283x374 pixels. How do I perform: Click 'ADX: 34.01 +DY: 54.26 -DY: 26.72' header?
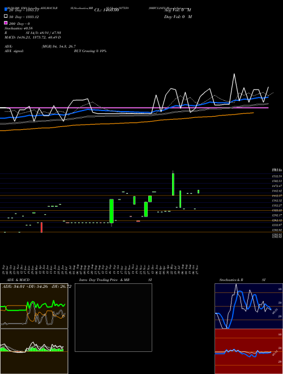click(36, 286)
